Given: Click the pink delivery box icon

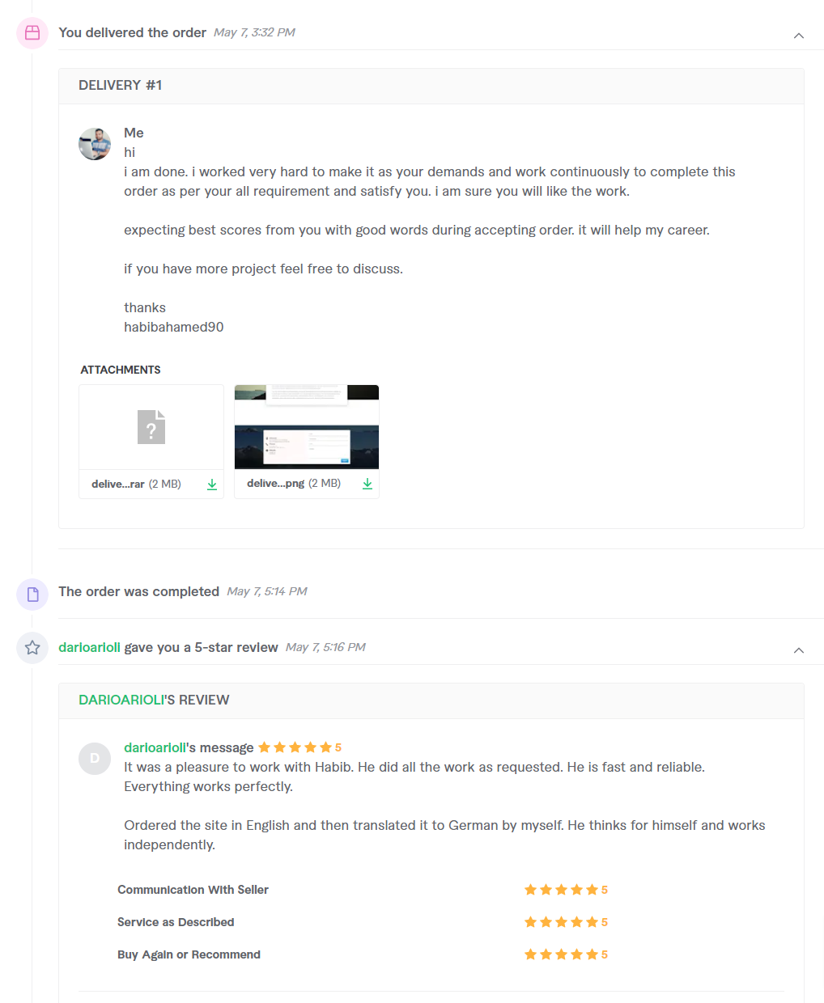Looking at the screenshot, I should pos(32,33).
